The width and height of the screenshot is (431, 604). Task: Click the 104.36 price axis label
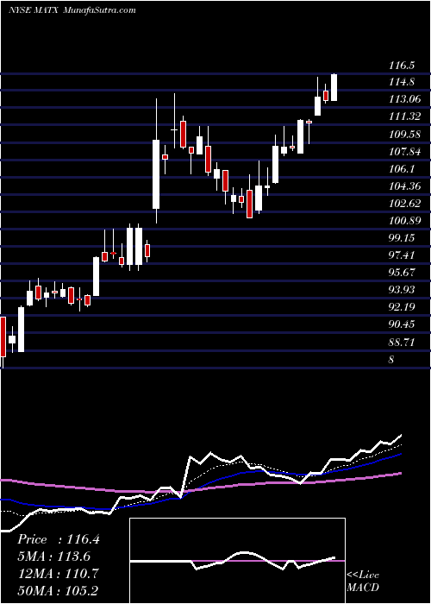405,186
